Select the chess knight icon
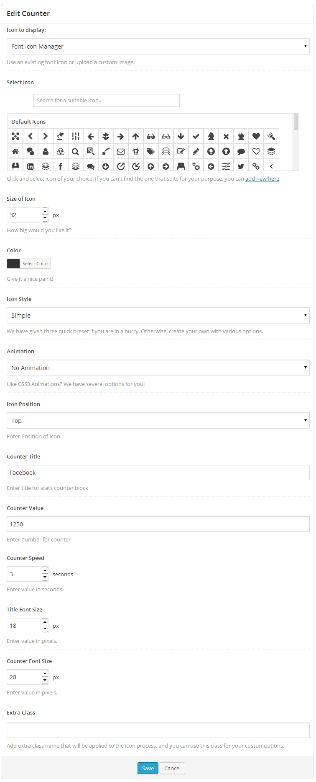This screenshot has width=316, height=782. tap(211, 136)
